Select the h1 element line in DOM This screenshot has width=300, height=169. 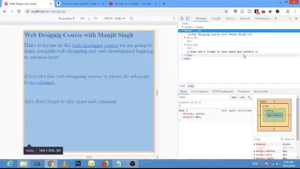[x=220, y=34]
